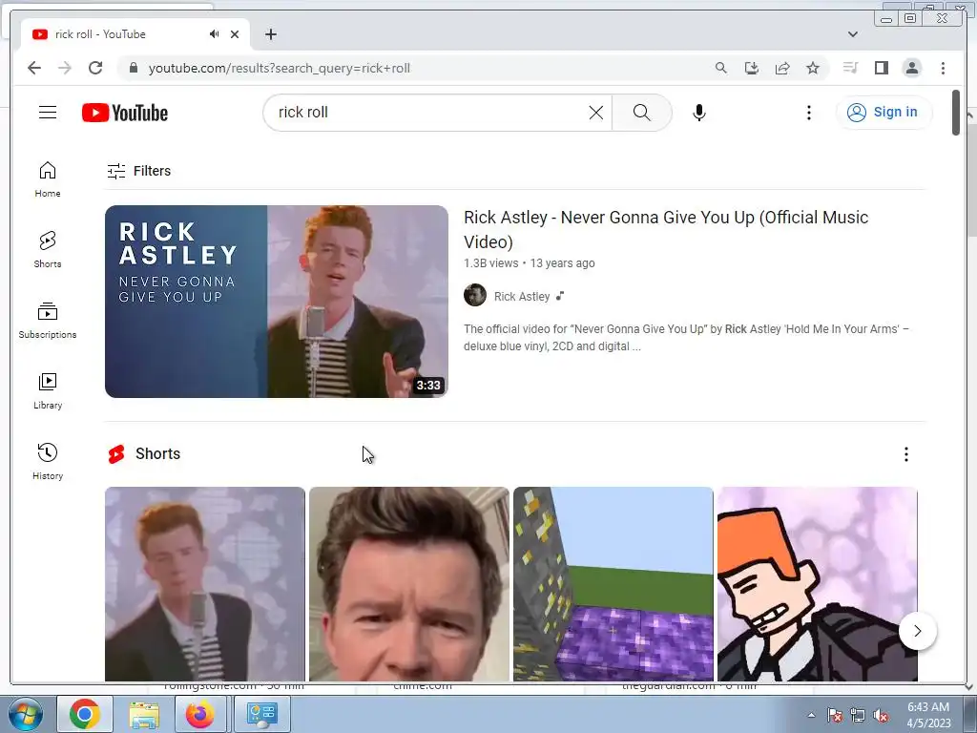This screenshot has height=733, width=977.
Task: Open Shorts shelf three-dot options
Action: click(906, 454)
